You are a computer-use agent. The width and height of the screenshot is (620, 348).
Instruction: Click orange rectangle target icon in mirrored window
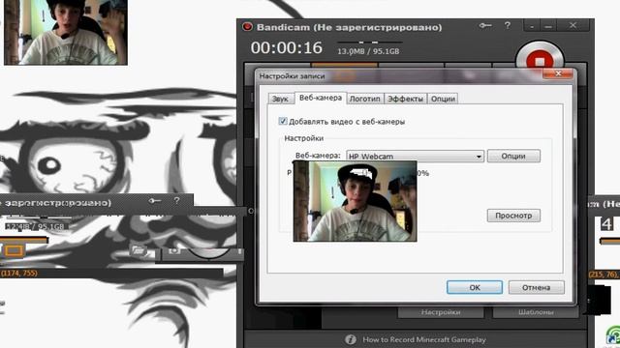tap(15, 250)
